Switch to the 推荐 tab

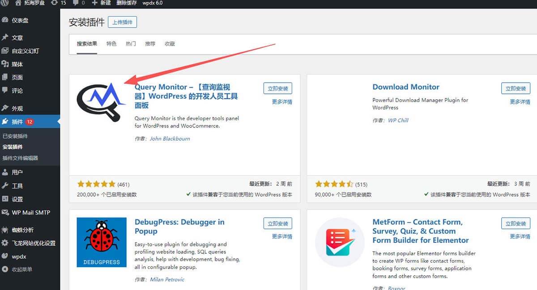pos(150,44)
